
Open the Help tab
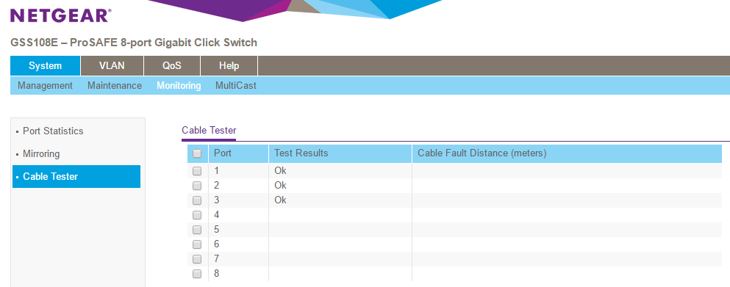coord(229,65)
